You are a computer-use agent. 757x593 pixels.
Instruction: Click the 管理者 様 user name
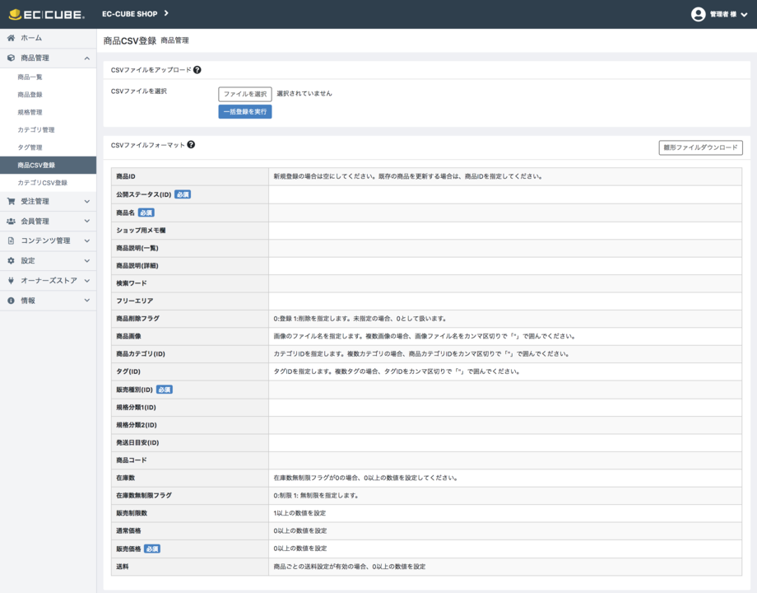click(722, 15)
